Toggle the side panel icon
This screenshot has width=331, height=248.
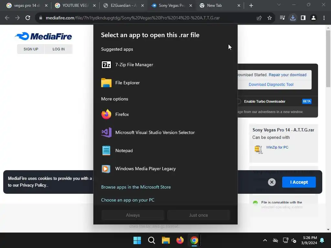pos(303,18)
